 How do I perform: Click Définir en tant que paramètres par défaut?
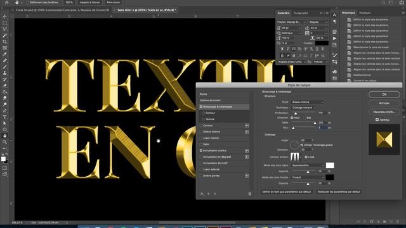tap(286, 192)
